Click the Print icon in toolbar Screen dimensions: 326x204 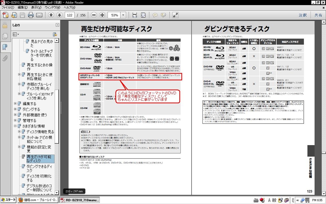tap(31, 15)
